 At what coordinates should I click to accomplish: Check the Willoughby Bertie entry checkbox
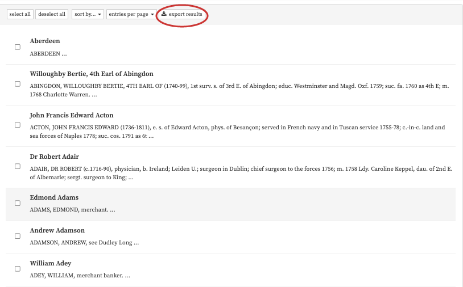(x=18, y=84)
